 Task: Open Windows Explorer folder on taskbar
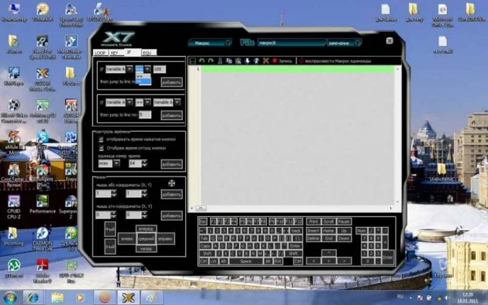tap(57, 298)
